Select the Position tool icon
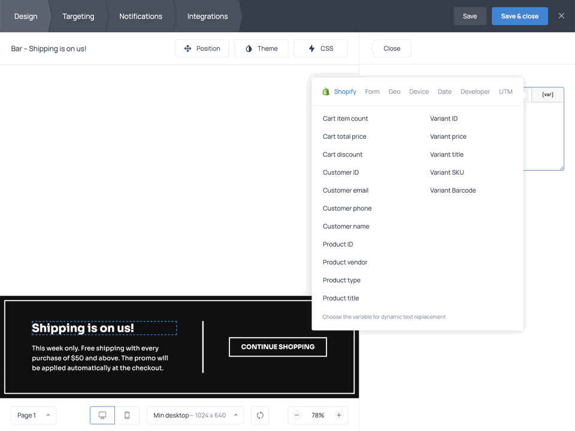 pyautogui.click(x=187, y=48)
